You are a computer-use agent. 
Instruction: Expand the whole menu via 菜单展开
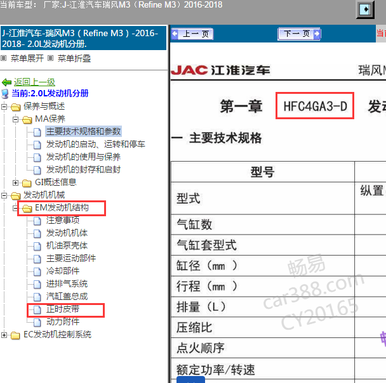(27, 58)
